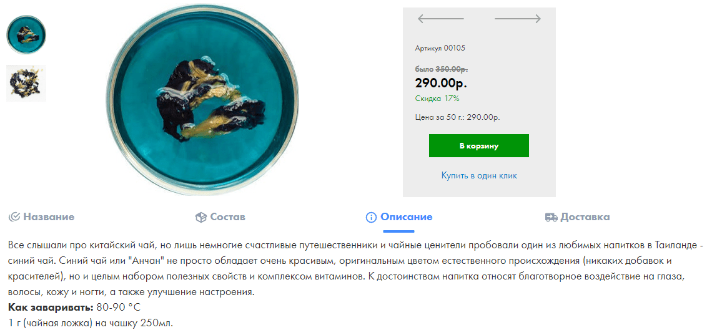Viewport: 707px width, 335px height.
Task: Open the main blue tea product image
Action: pyautogui.click(x=202, y=100)
